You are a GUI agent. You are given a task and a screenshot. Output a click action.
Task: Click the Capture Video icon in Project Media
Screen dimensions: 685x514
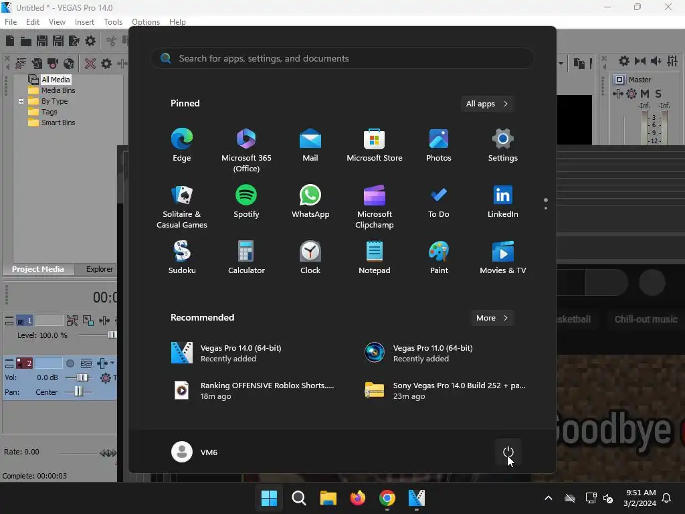(x=53, y=64)
